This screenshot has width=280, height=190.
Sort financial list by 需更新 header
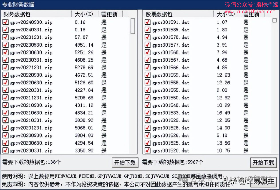click(x=111, y=14)
